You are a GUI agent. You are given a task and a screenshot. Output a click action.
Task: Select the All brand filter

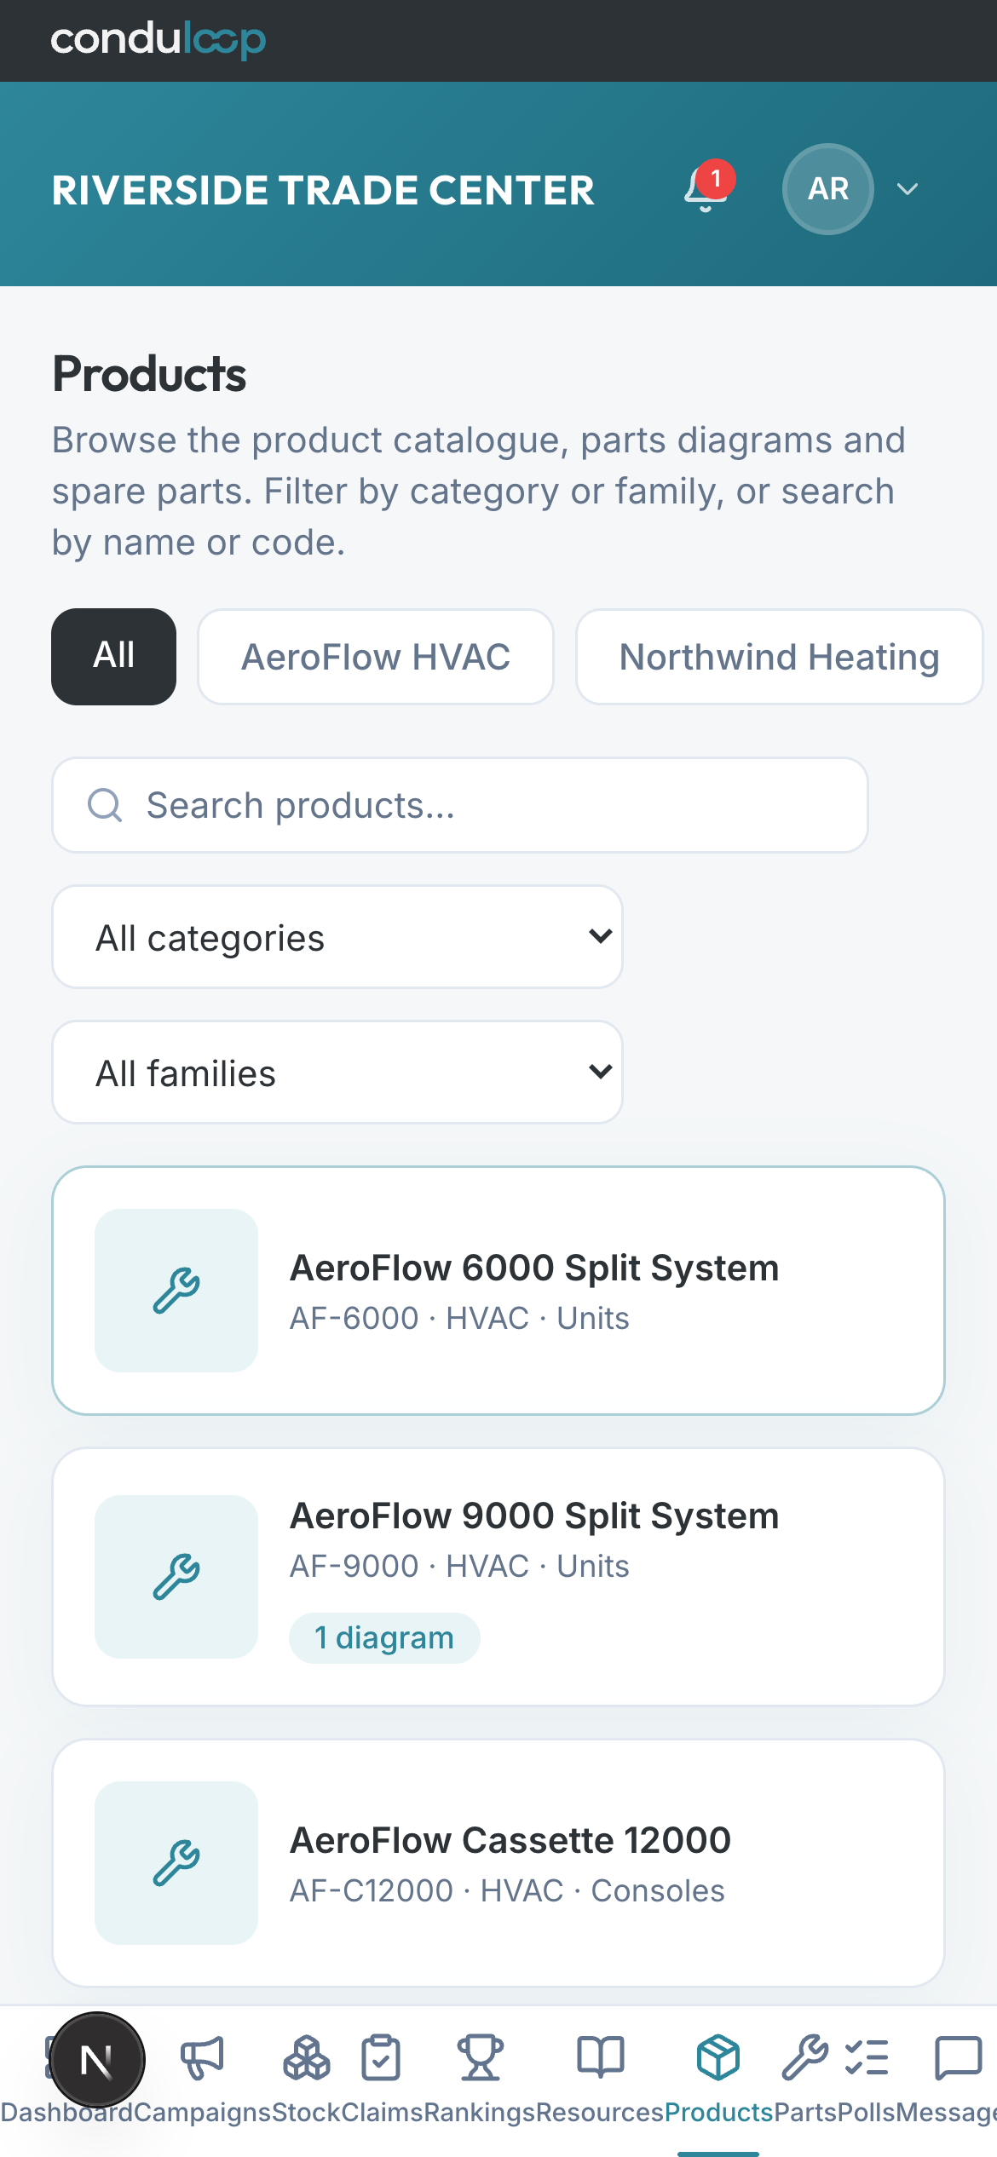pos(114,657)
